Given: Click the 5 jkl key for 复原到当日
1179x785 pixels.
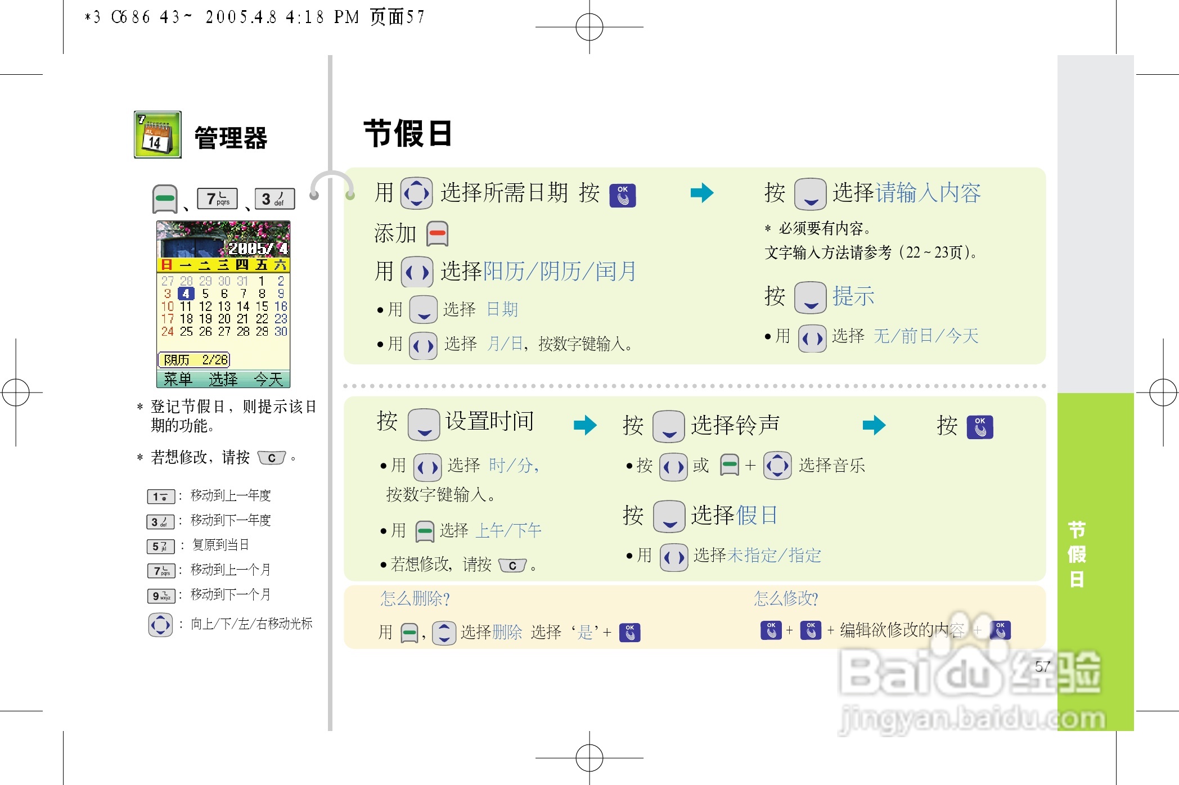Looking at the screenshot, I should click(x=160, y=546).
